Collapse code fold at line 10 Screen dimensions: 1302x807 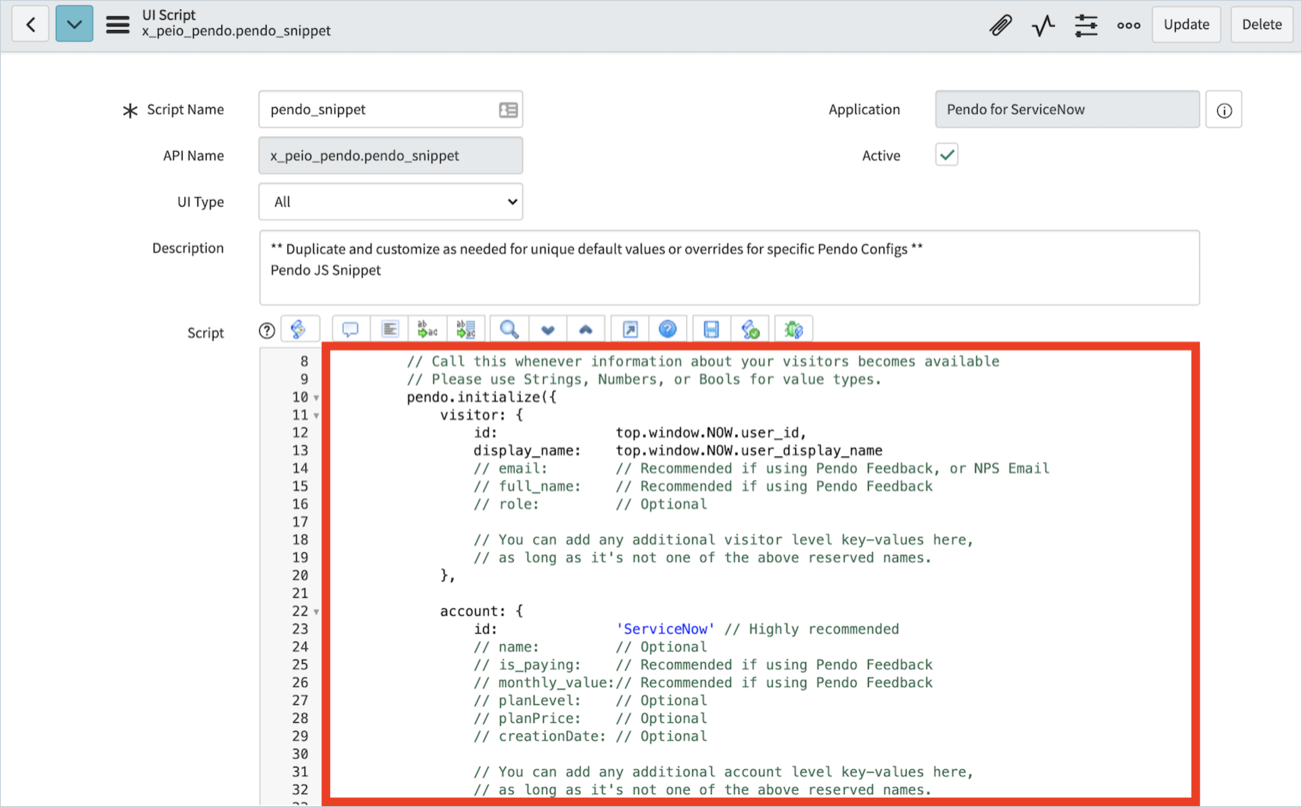pos(316,397)
